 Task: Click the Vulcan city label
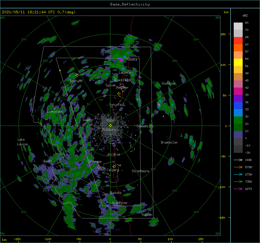(x=147, y=215)
